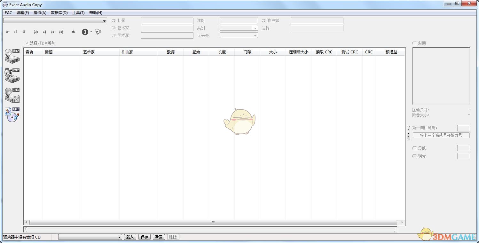
Task: Open the 数据库(D) menu
Action: point(59,13)
